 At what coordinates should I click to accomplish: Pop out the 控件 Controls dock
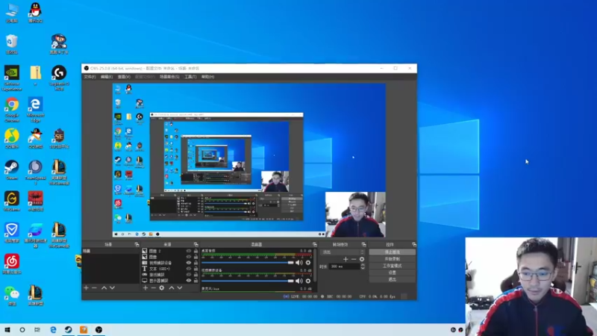[x=414, y=245]
